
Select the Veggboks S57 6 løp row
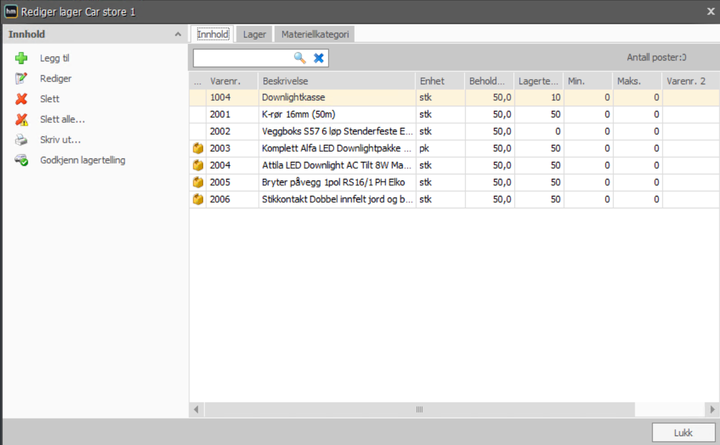click(x=454, y=131)
